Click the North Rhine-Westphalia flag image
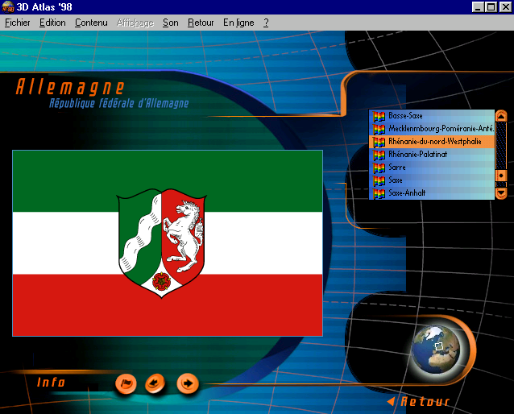Image resolution: width=514 pixels, height=414 pixels. 168,243
